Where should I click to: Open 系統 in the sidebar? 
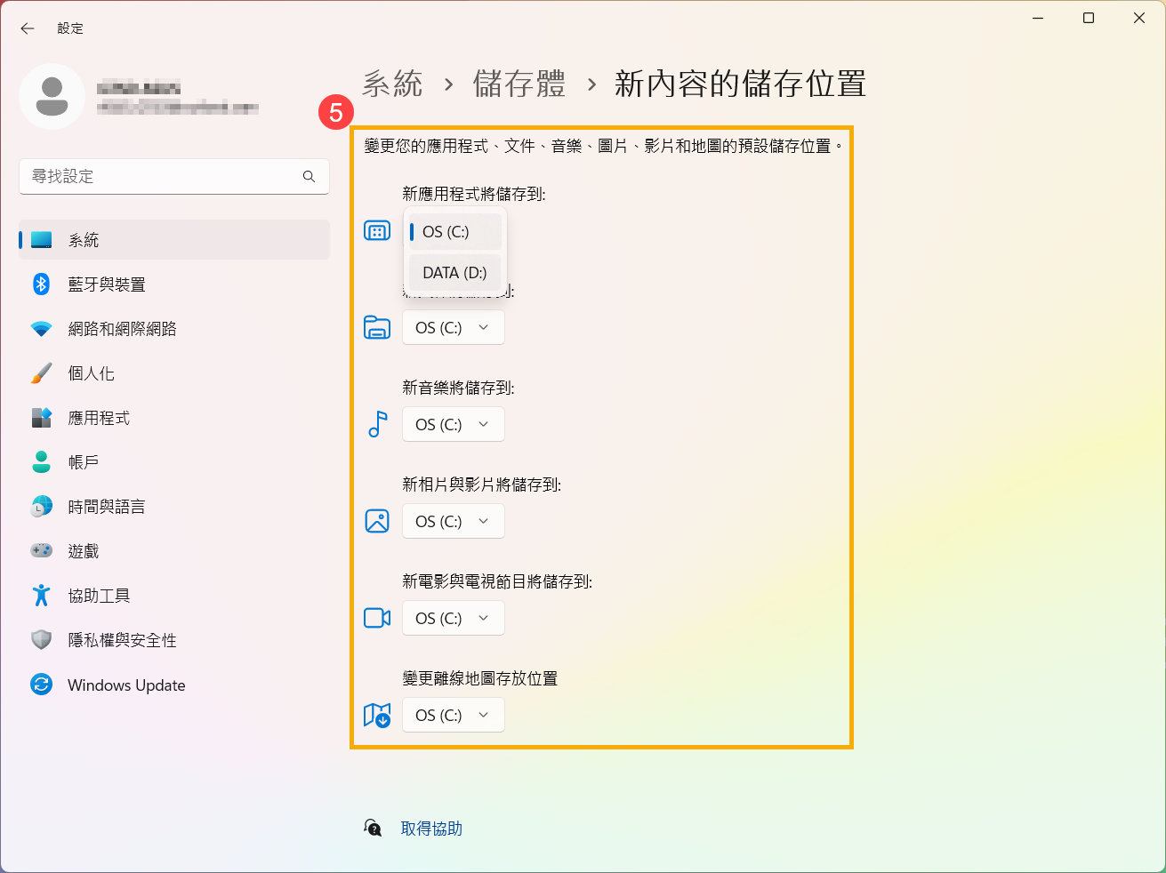pos(174,240)
